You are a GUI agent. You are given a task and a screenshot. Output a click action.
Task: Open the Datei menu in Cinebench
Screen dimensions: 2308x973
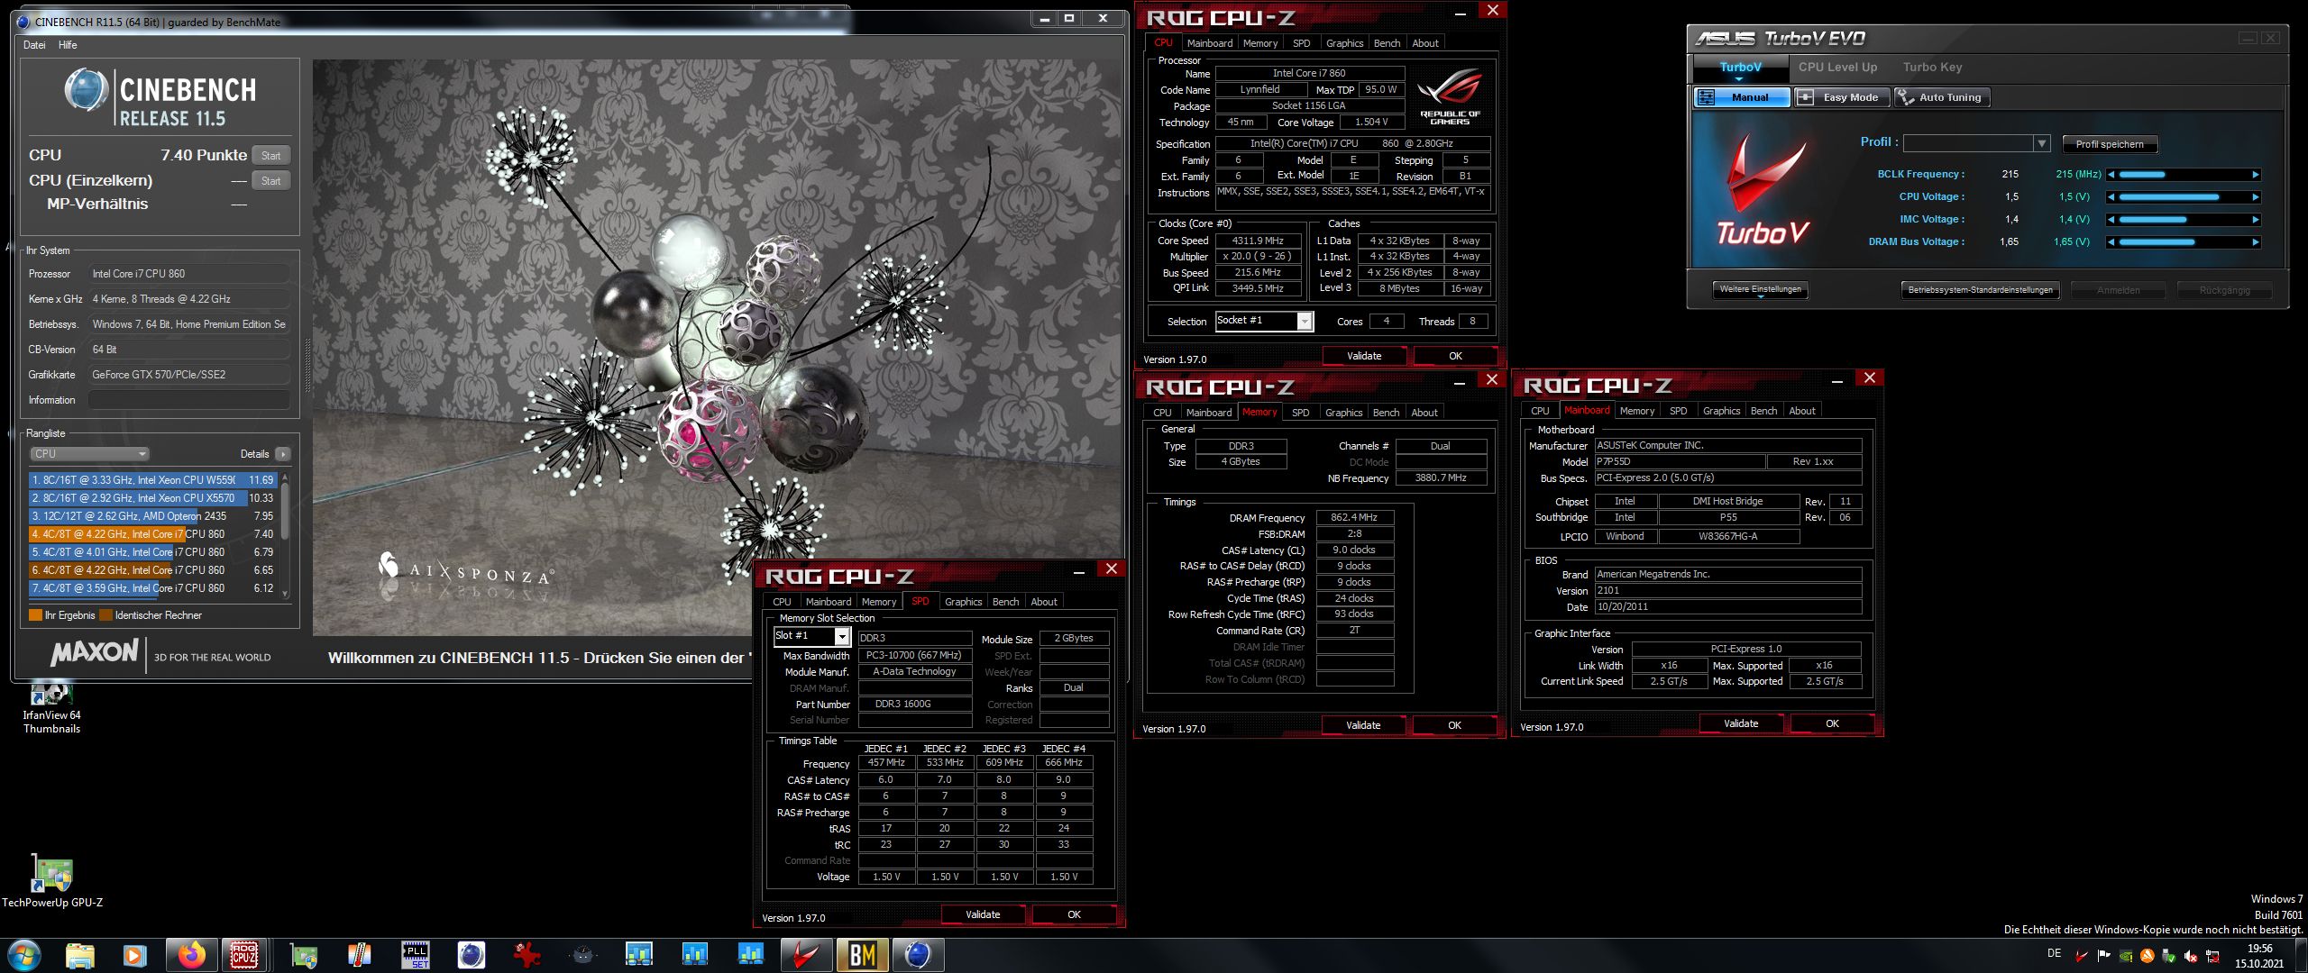click(x=34, y=45)
